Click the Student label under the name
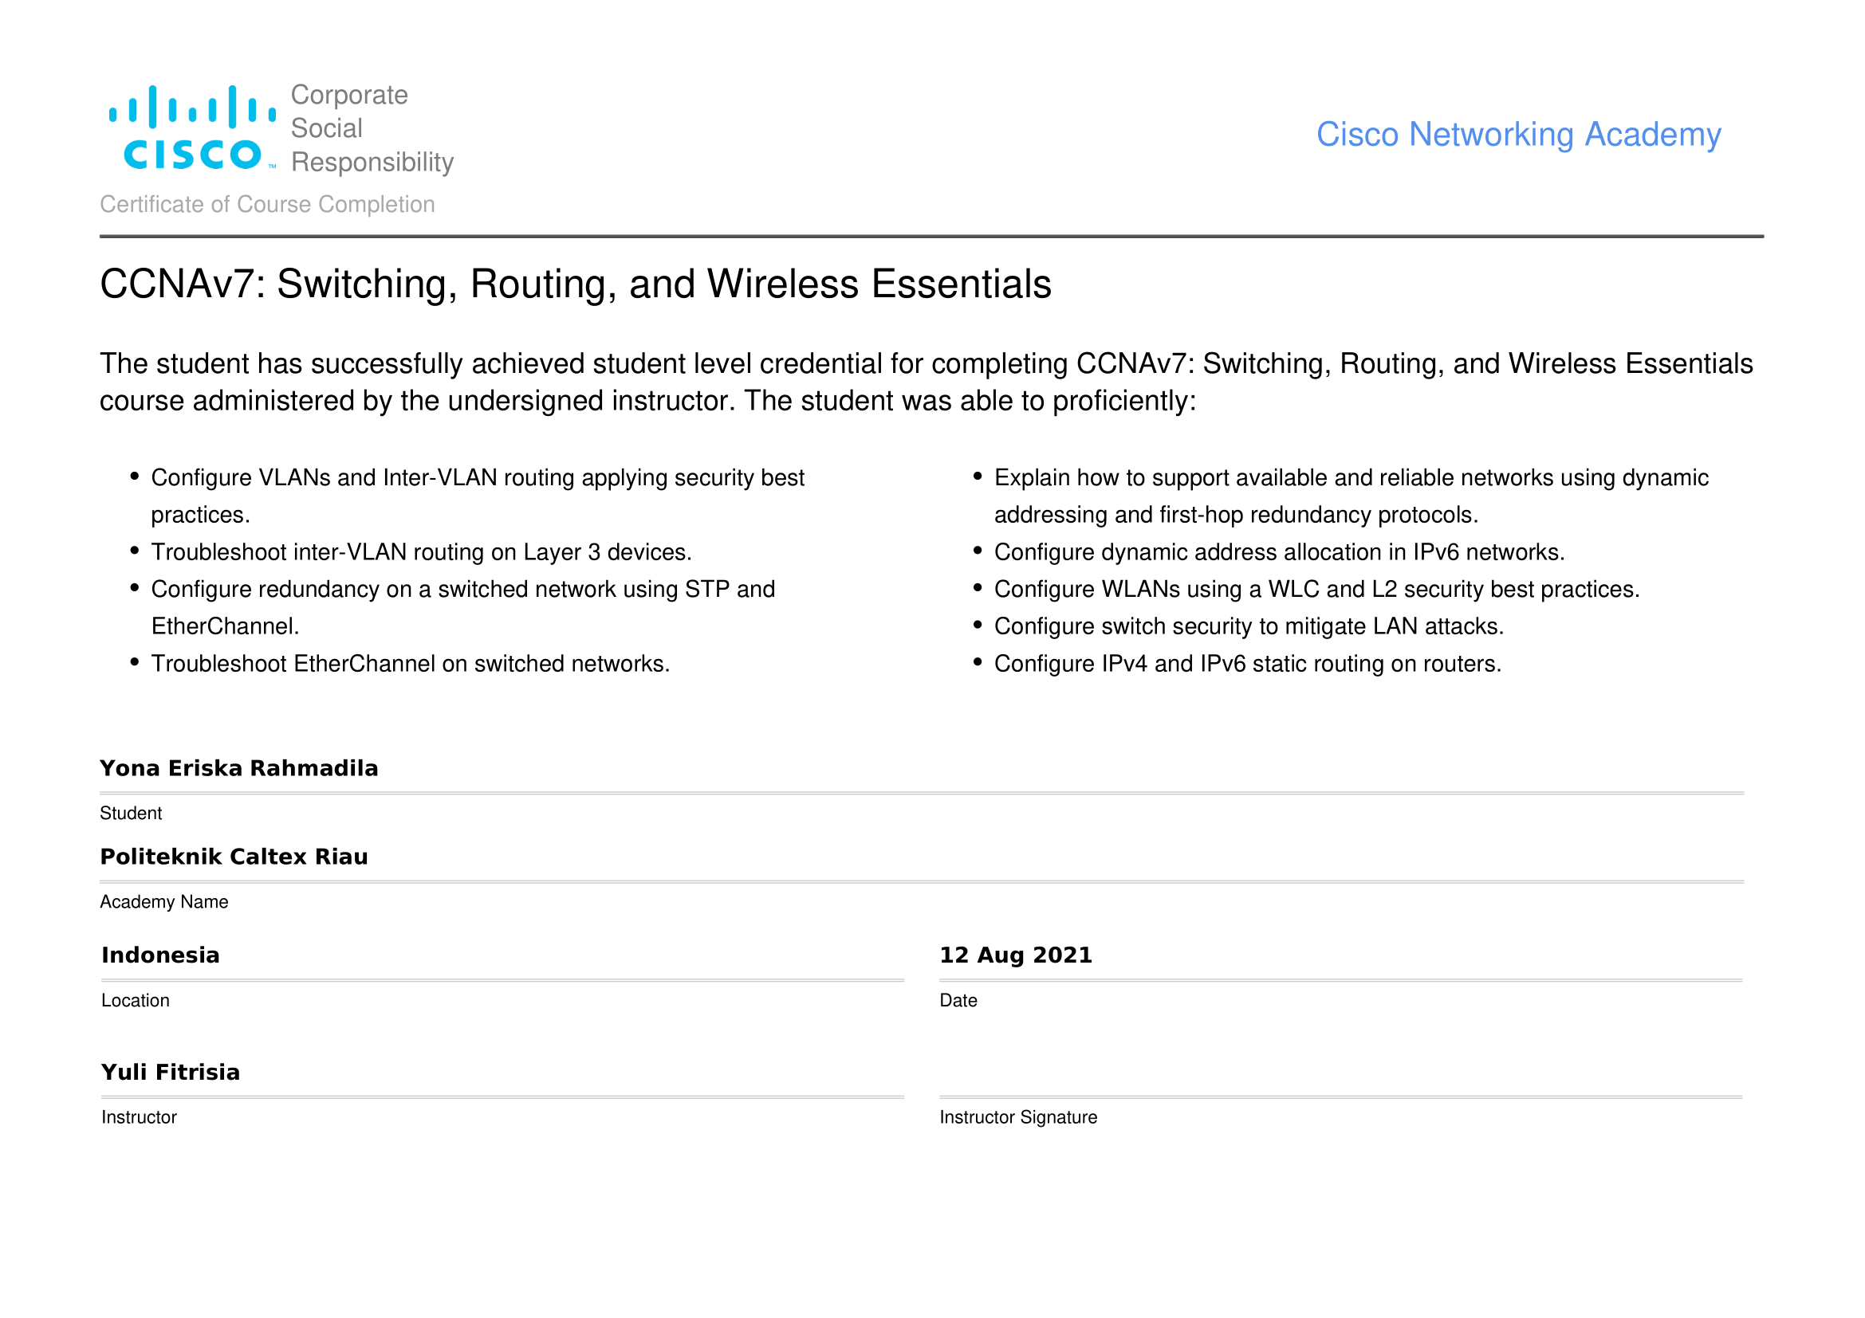This screenshot has width=1865, height=1318. [131, 814]
